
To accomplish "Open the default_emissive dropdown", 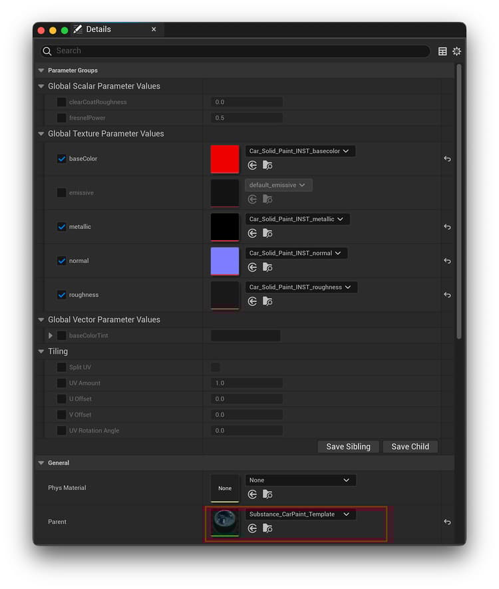I will click(x=278, y=185).
